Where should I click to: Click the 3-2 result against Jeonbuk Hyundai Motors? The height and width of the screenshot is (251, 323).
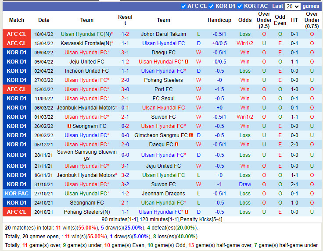(125, 175)
